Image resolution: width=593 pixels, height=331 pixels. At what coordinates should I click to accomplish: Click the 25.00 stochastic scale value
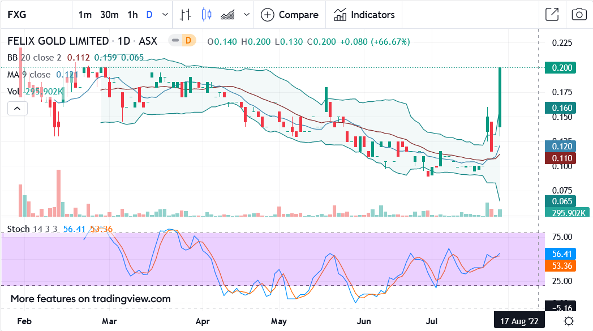click(562, 281)
